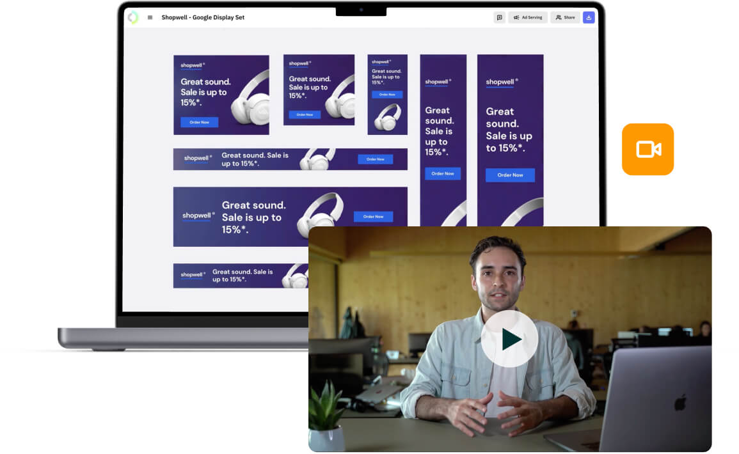Image resolution: width=739 pixels, height=454 pixels.
Task: Click the Share button
Action: [565, 17]
